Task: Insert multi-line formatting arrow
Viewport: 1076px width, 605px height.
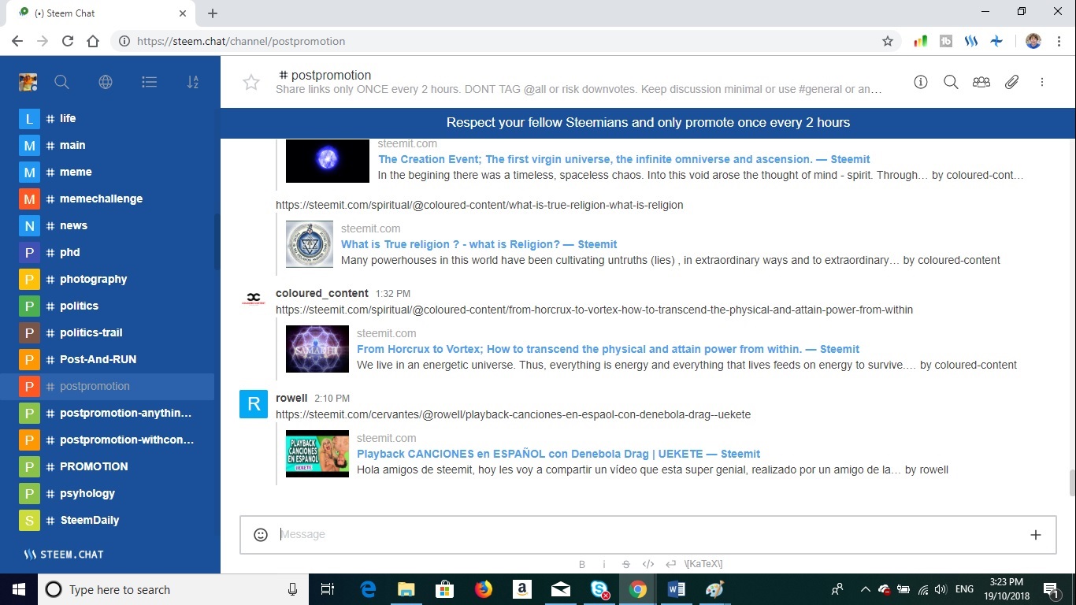Action: click(x=670, y=564)
